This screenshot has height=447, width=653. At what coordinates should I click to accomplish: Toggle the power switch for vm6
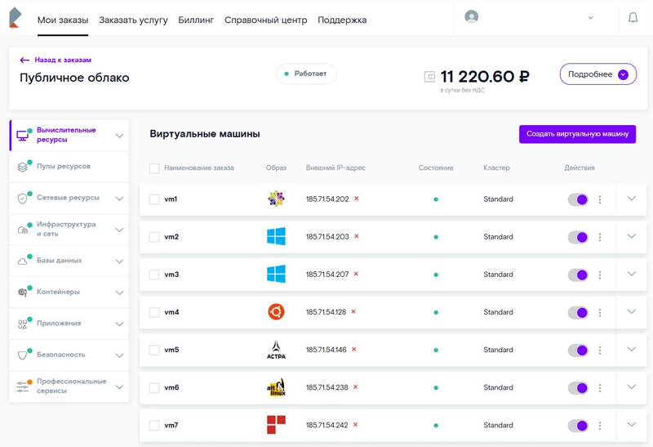point(578,388)
